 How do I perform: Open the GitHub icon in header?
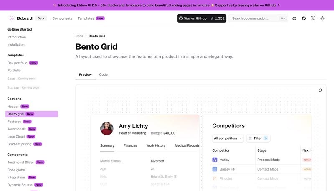click(x=304, y=18)
